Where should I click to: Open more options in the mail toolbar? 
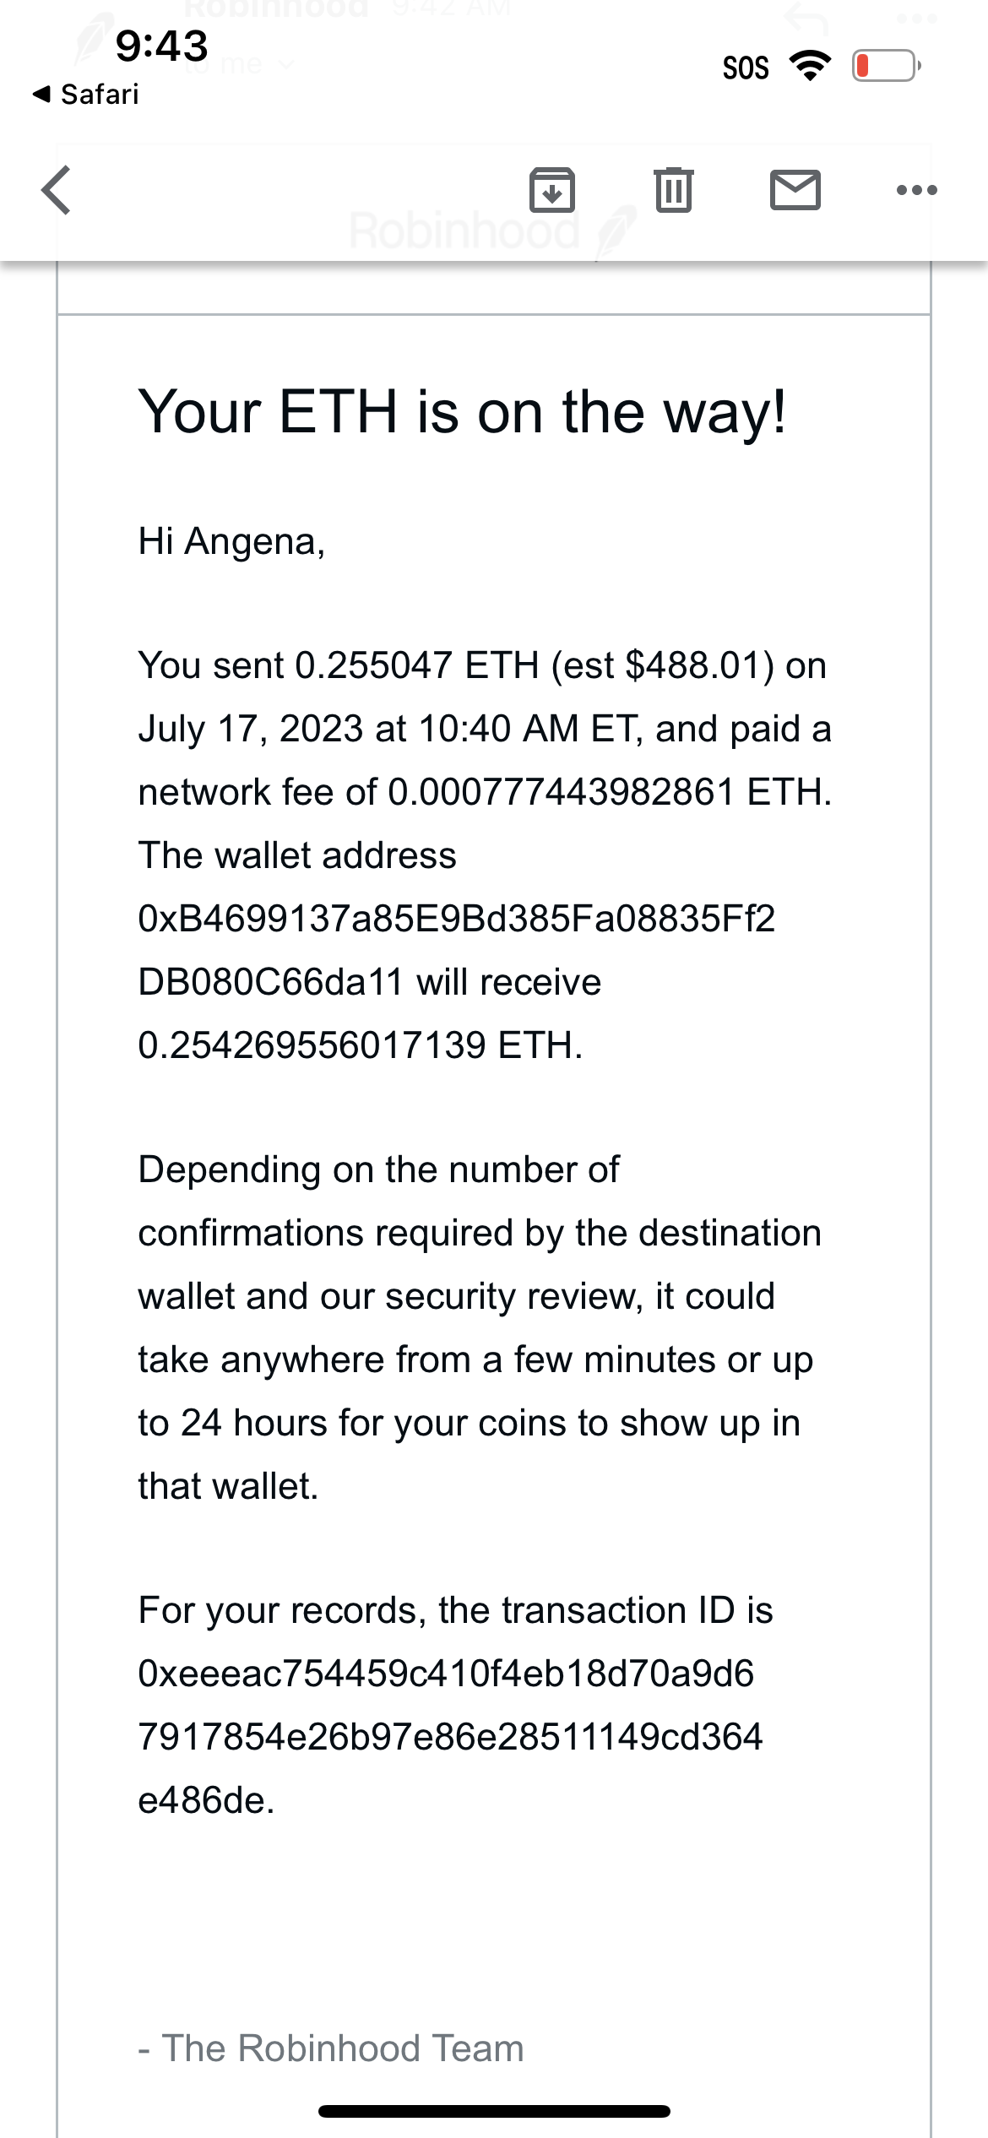pyautogui.click(x=916, y=190)
